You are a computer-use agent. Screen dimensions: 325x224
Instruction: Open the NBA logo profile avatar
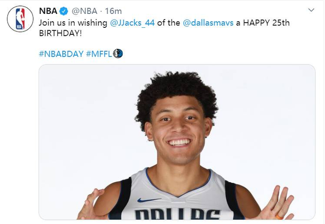tap(20, 19)
